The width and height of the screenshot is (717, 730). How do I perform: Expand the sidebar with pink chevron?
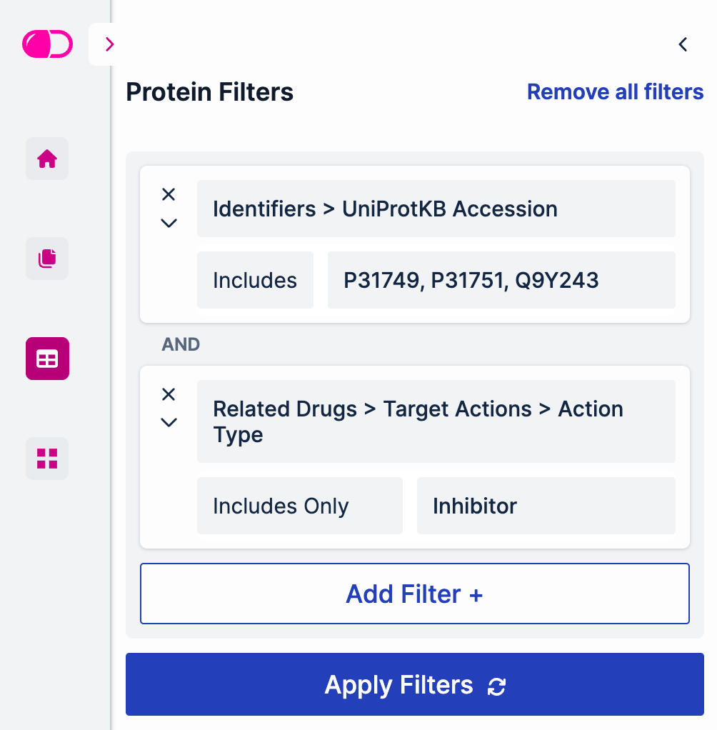[x=109, y=44]
